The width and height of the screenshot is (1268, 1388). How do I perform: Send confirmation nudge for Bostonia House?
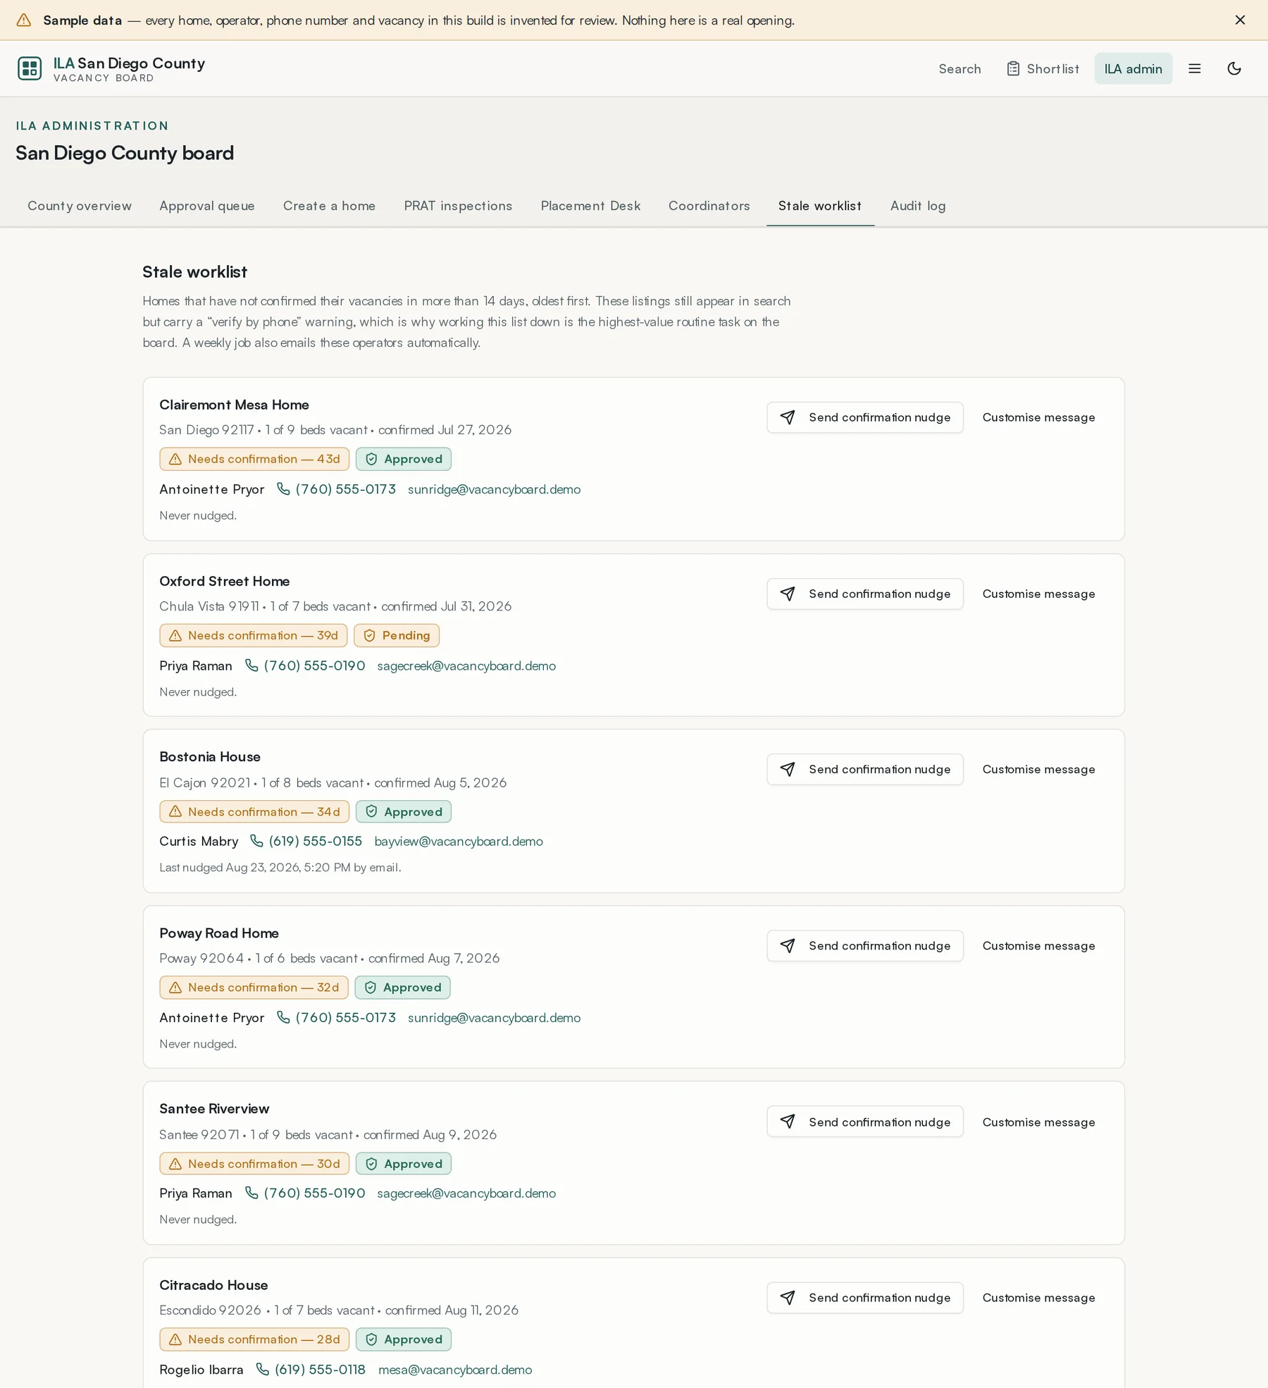tap(865, 769)
